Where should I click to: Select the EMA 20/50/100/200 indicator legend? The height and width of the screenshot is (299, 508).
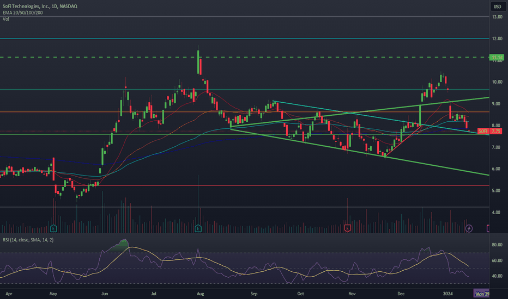click(23, 13)
